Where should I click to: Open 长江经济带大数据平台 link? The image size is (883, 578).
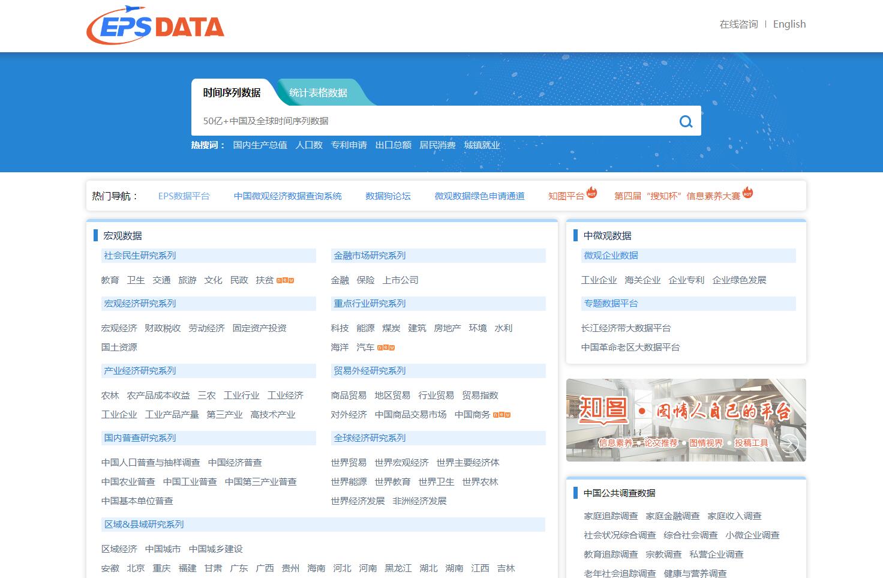pos(626,328)
